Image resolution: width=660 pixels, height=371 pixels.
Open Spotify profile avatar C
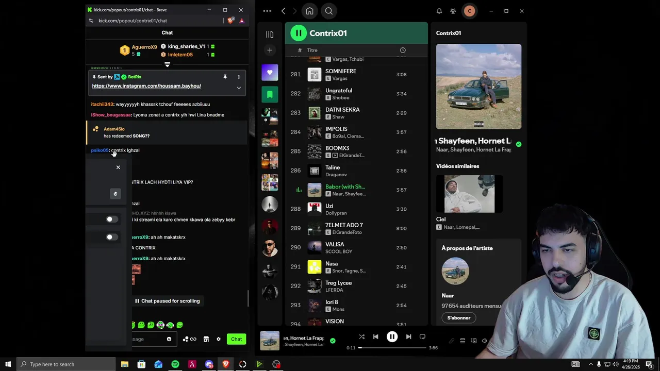click(x=469, y=11)
